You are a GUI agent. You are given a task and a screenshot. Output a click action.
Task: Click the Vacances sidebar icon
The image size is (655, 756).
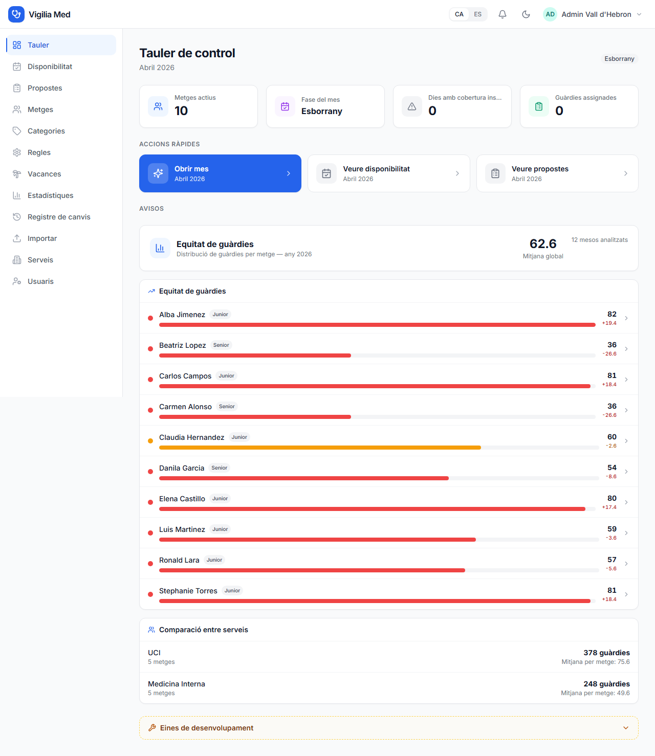coord(17,173)
